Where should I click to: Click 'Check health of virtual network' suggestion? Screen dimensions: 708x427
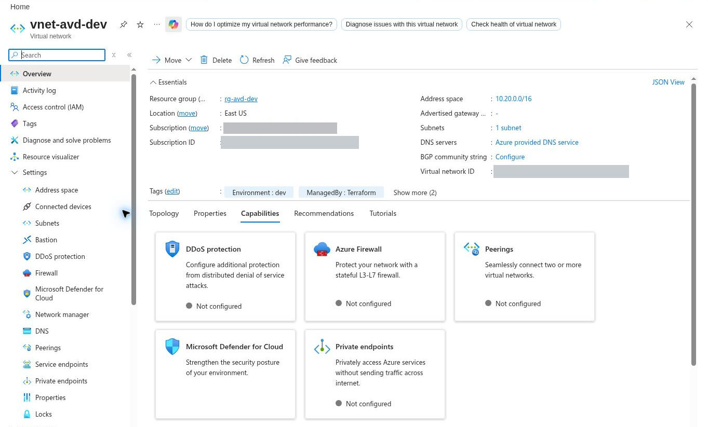[x=514, y=24]
